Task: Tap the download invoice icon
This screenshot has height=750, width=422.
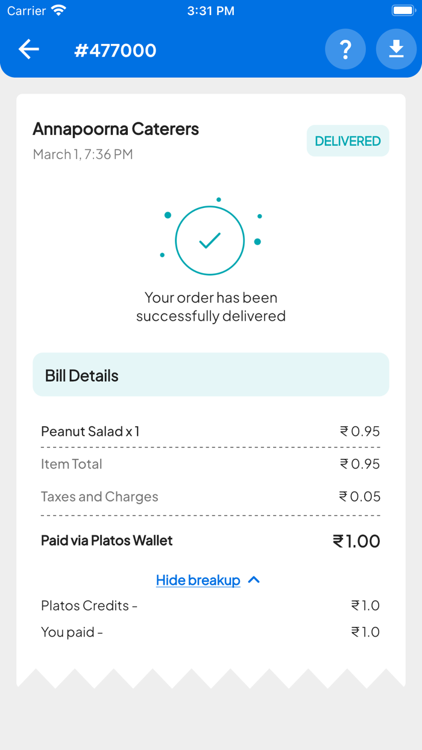Action: (397, 49)
